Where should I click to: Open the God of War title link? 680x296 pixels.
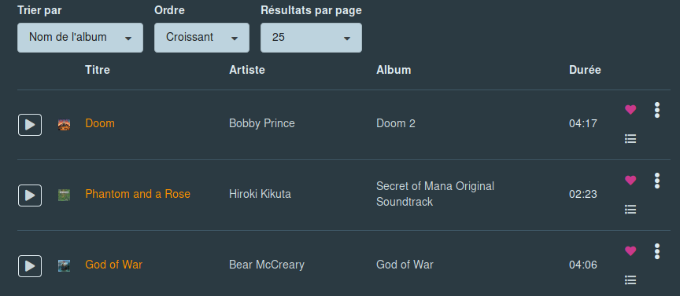point(113,265)
